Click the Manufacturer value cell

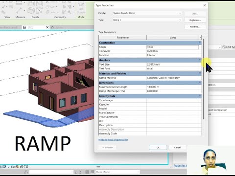(173, 113)
